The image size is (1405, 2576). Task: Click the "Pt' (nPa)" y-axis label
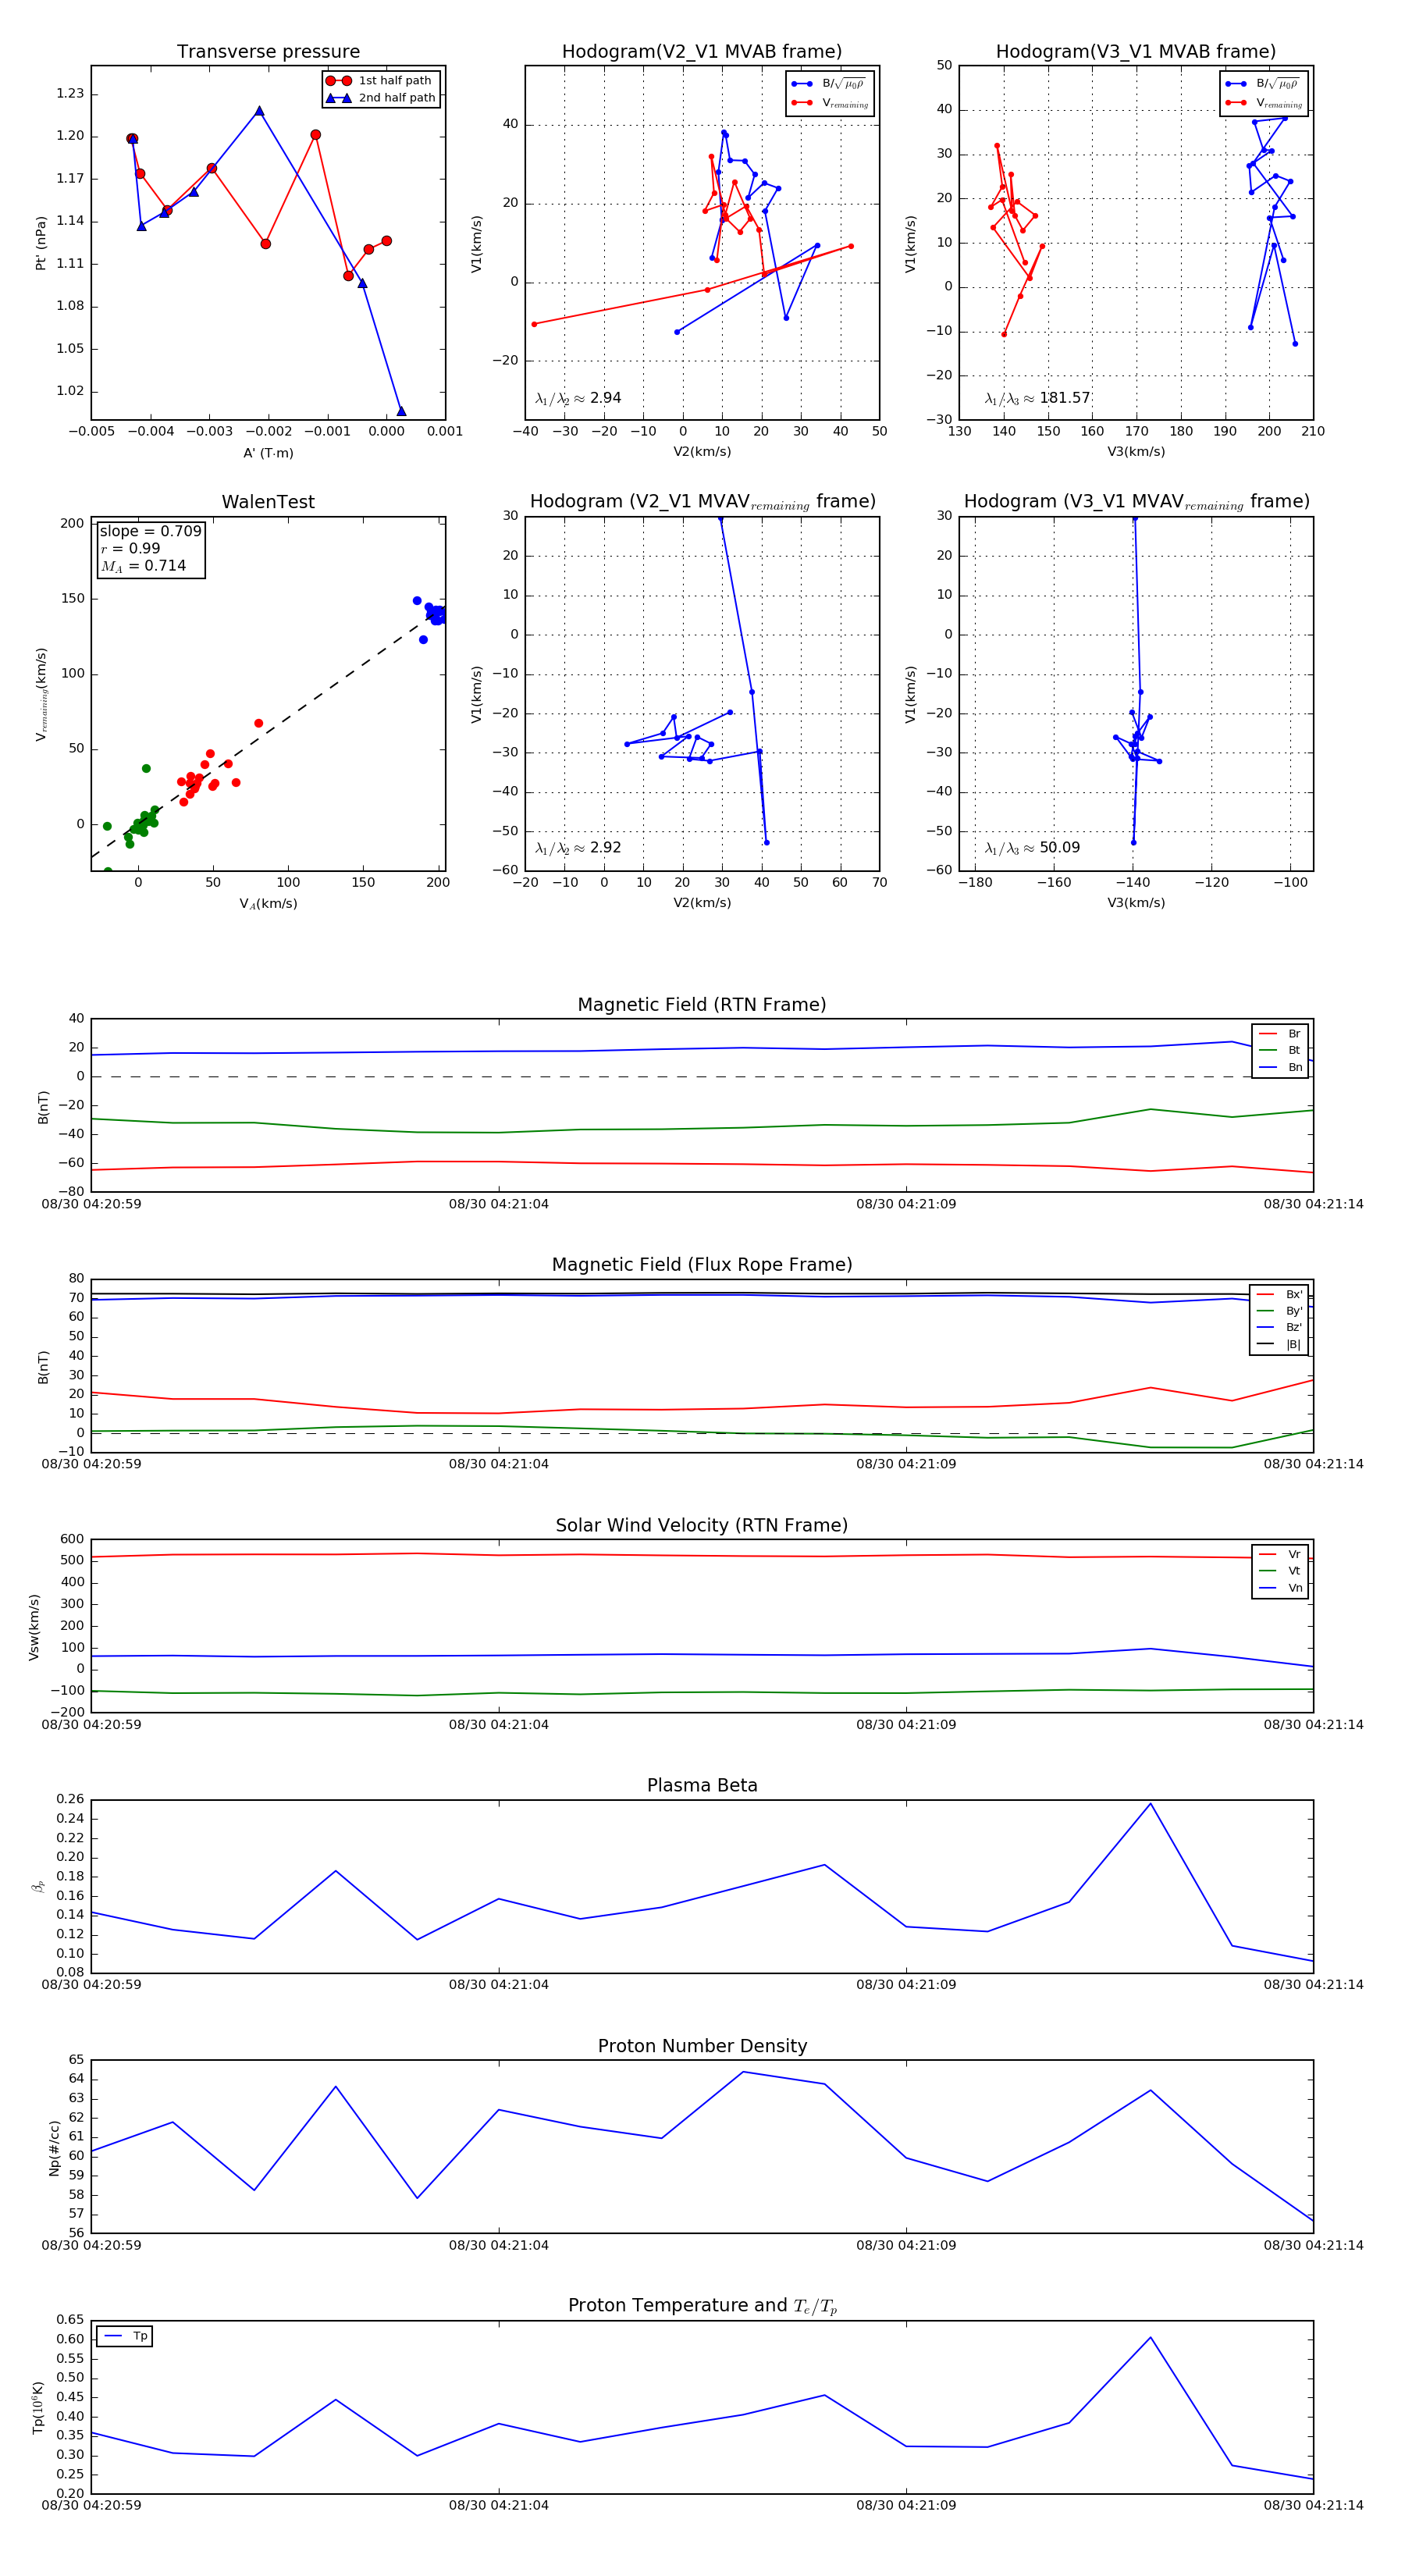(x=41, y=243)
